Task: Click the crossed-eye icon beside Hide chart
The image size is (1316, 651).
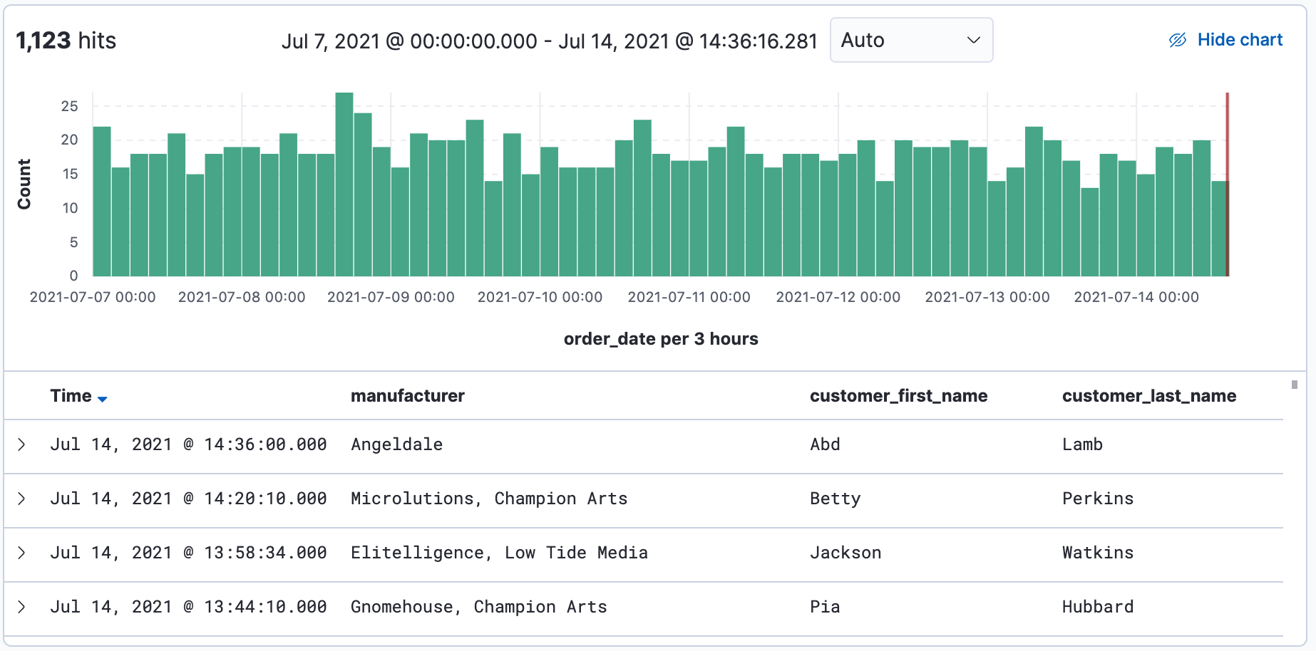Action: tap(1177, 41)
